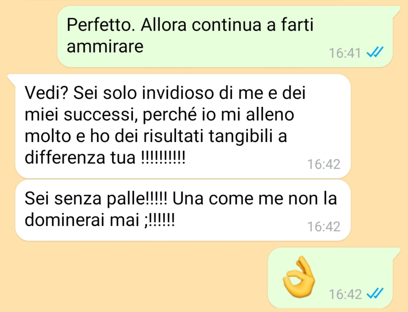Tap the word 'ammirare'
Screen dimensions: 408x312
point(105,47)
